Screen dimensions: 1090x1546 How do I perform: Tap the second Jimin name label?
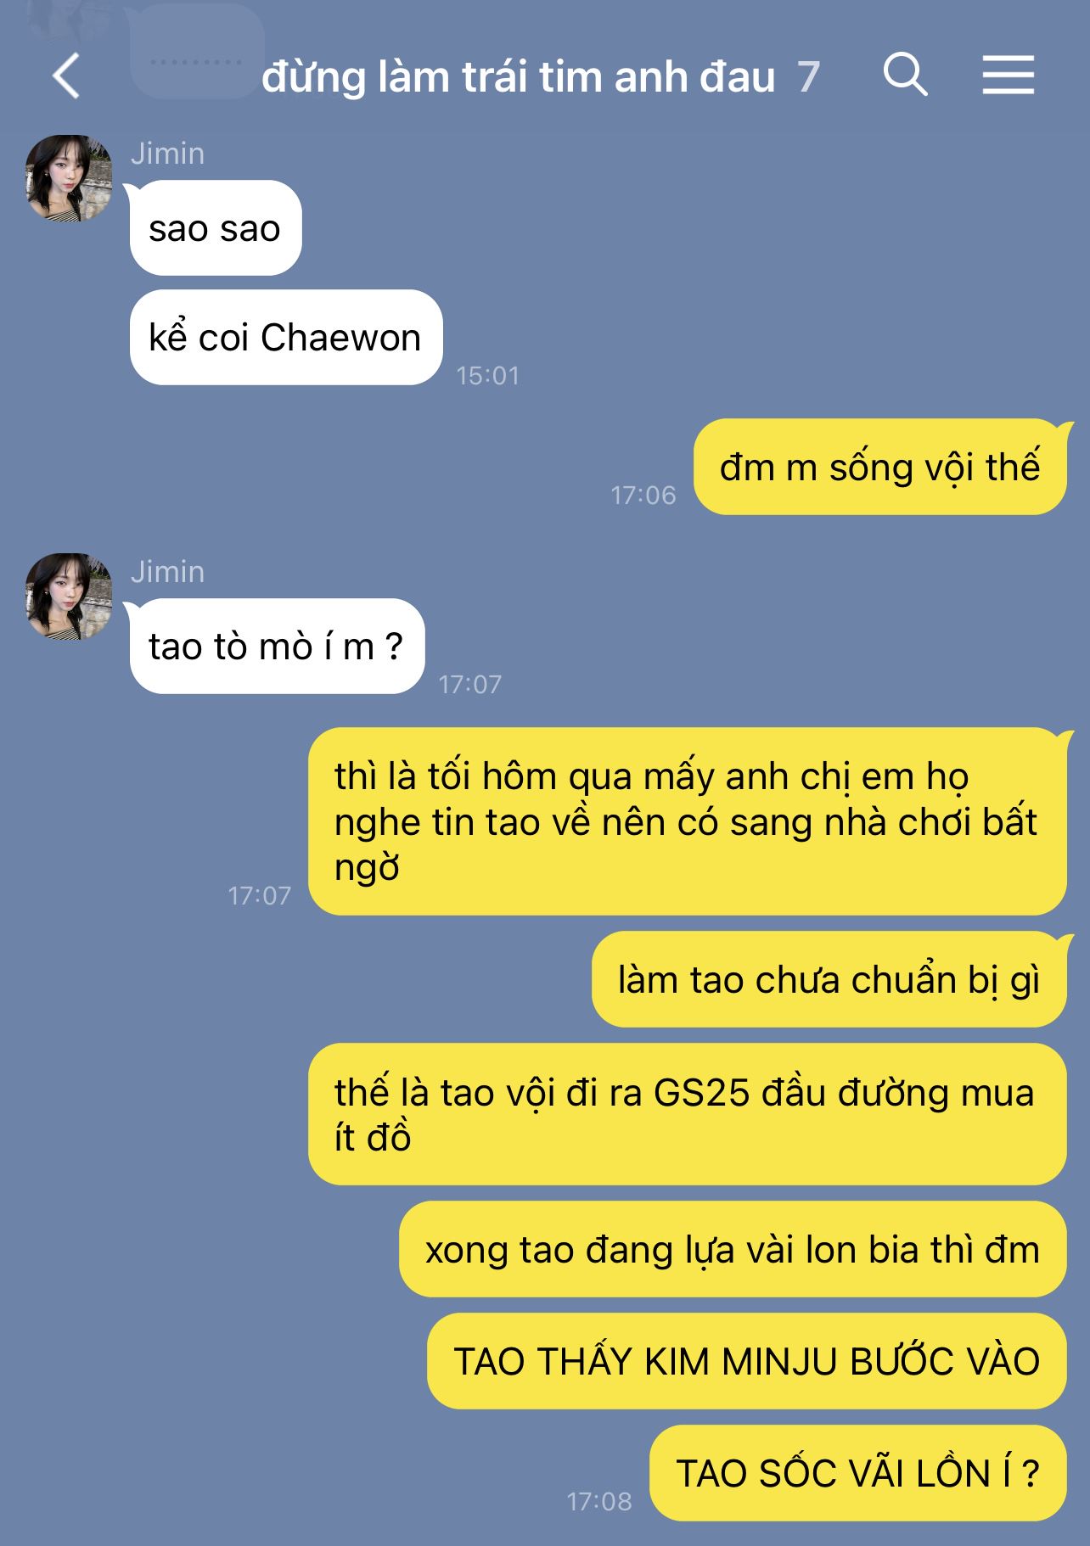(x=167, y=572)
